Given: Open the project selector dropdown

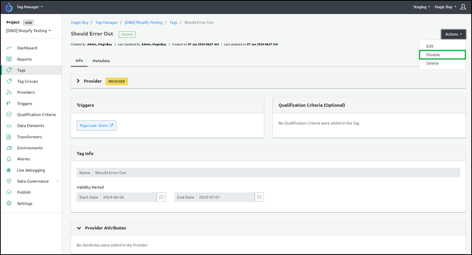Looking at the screenshot, I should pos(28,31).
